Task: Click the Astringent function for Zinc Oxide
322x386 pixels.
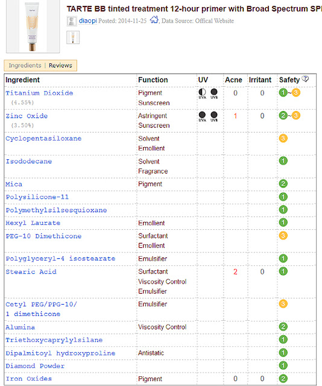Action: point(153,116)
